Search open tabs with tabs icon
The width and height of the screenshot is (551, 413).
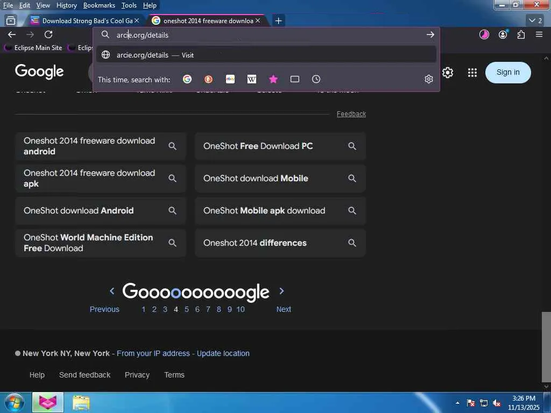[295, 80]
